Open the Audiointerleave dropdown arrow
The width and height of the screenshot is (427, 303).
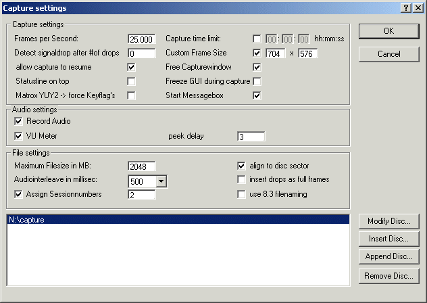coord(161,181)
